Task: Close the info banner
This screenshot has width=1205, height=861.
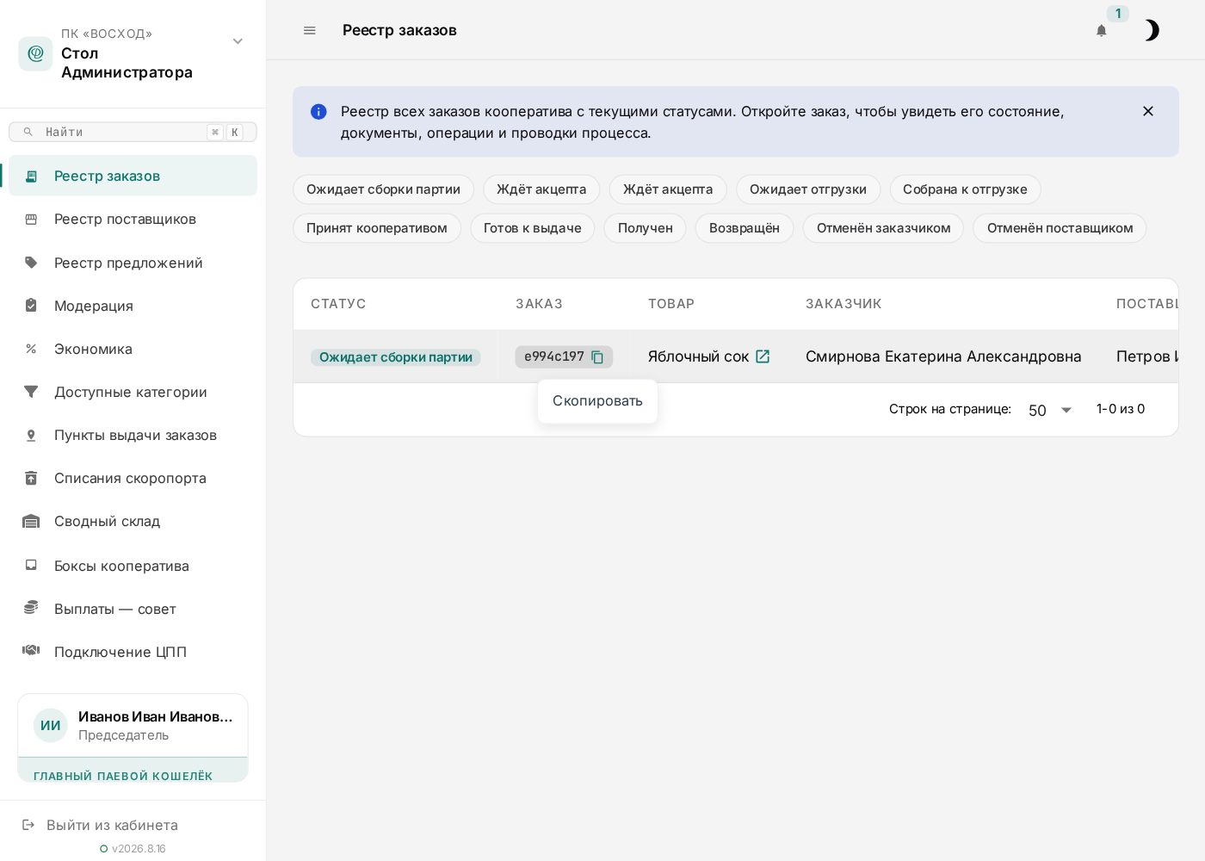Action: click(1147, 111)
